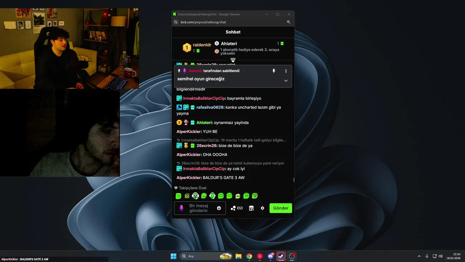Viewport: 465px width, 262px height.
Task: Open chat settings gear icon
Action: pos(262,208)
